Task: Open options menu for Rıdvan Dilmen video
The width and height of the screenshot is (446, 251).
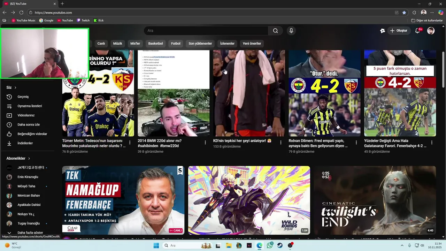Action: click(x=356, y=143)
